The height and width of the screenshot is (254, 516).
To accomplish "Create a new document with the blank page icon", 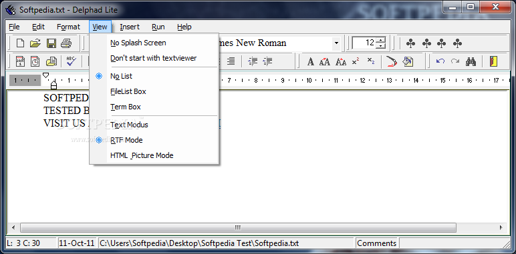I will click(x=21, y=43).
